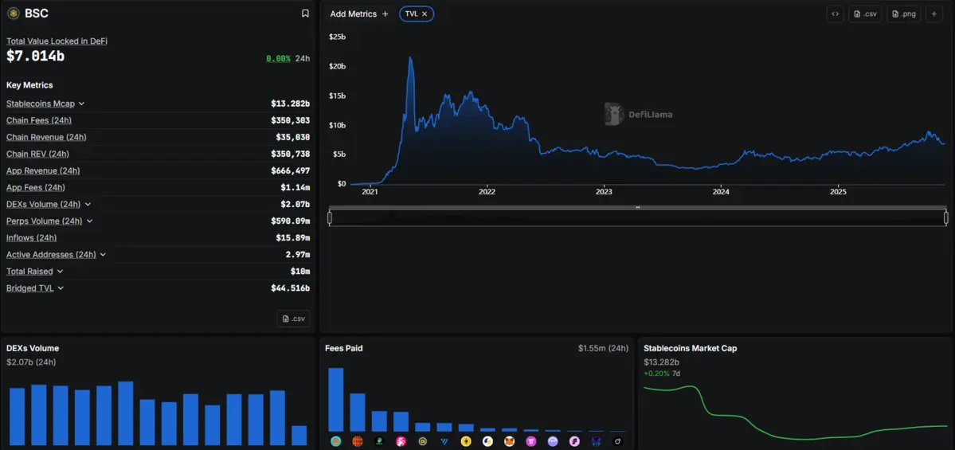The width and height of the screenshot is (955, 450).
Task: Click the Chain Fees (24h) link
Action: (x=38, y=120)
